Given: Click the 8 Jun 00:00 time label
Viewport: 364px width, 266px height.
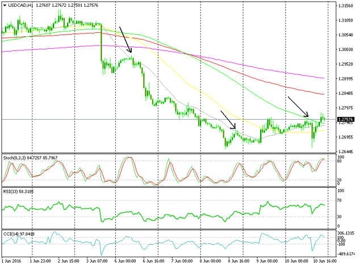Looking at the screenshot, I should [x=211, y=261].
